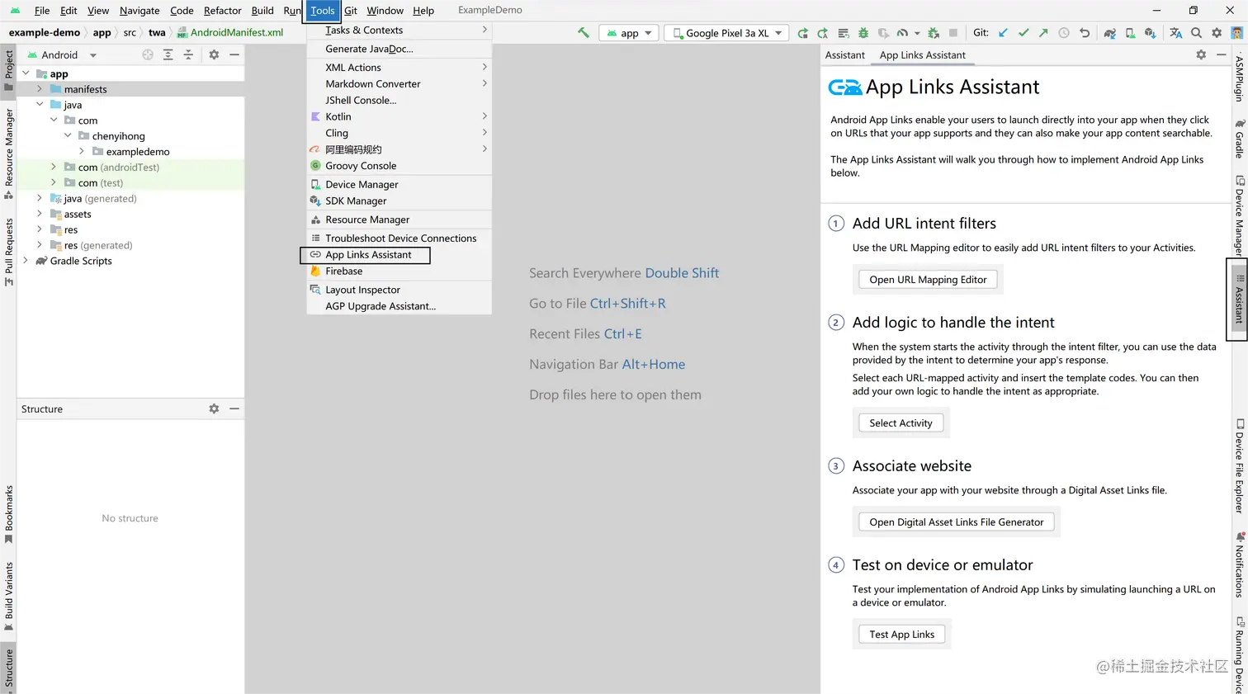Open Structure panel gear options
1248x694 pixels.
click(214, 408)
